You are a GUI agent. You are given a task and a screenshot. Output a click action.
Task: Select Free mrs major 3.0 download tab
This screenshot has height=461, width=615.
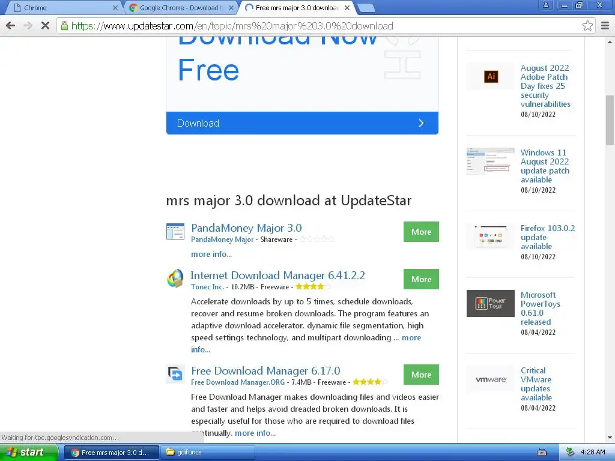click(297, 7)
